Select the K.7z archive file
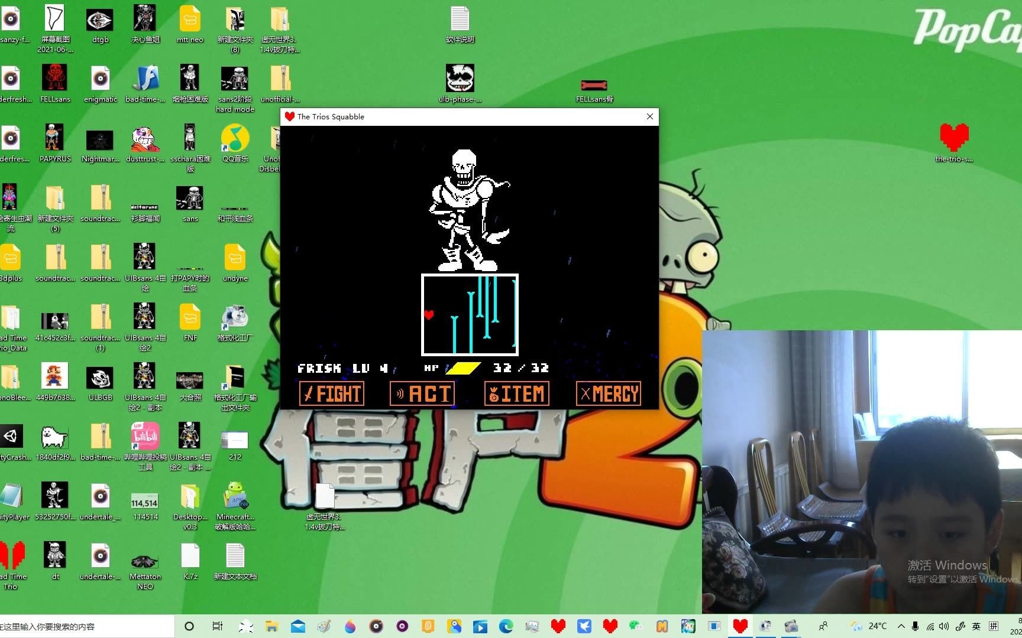 coord(190,562)
